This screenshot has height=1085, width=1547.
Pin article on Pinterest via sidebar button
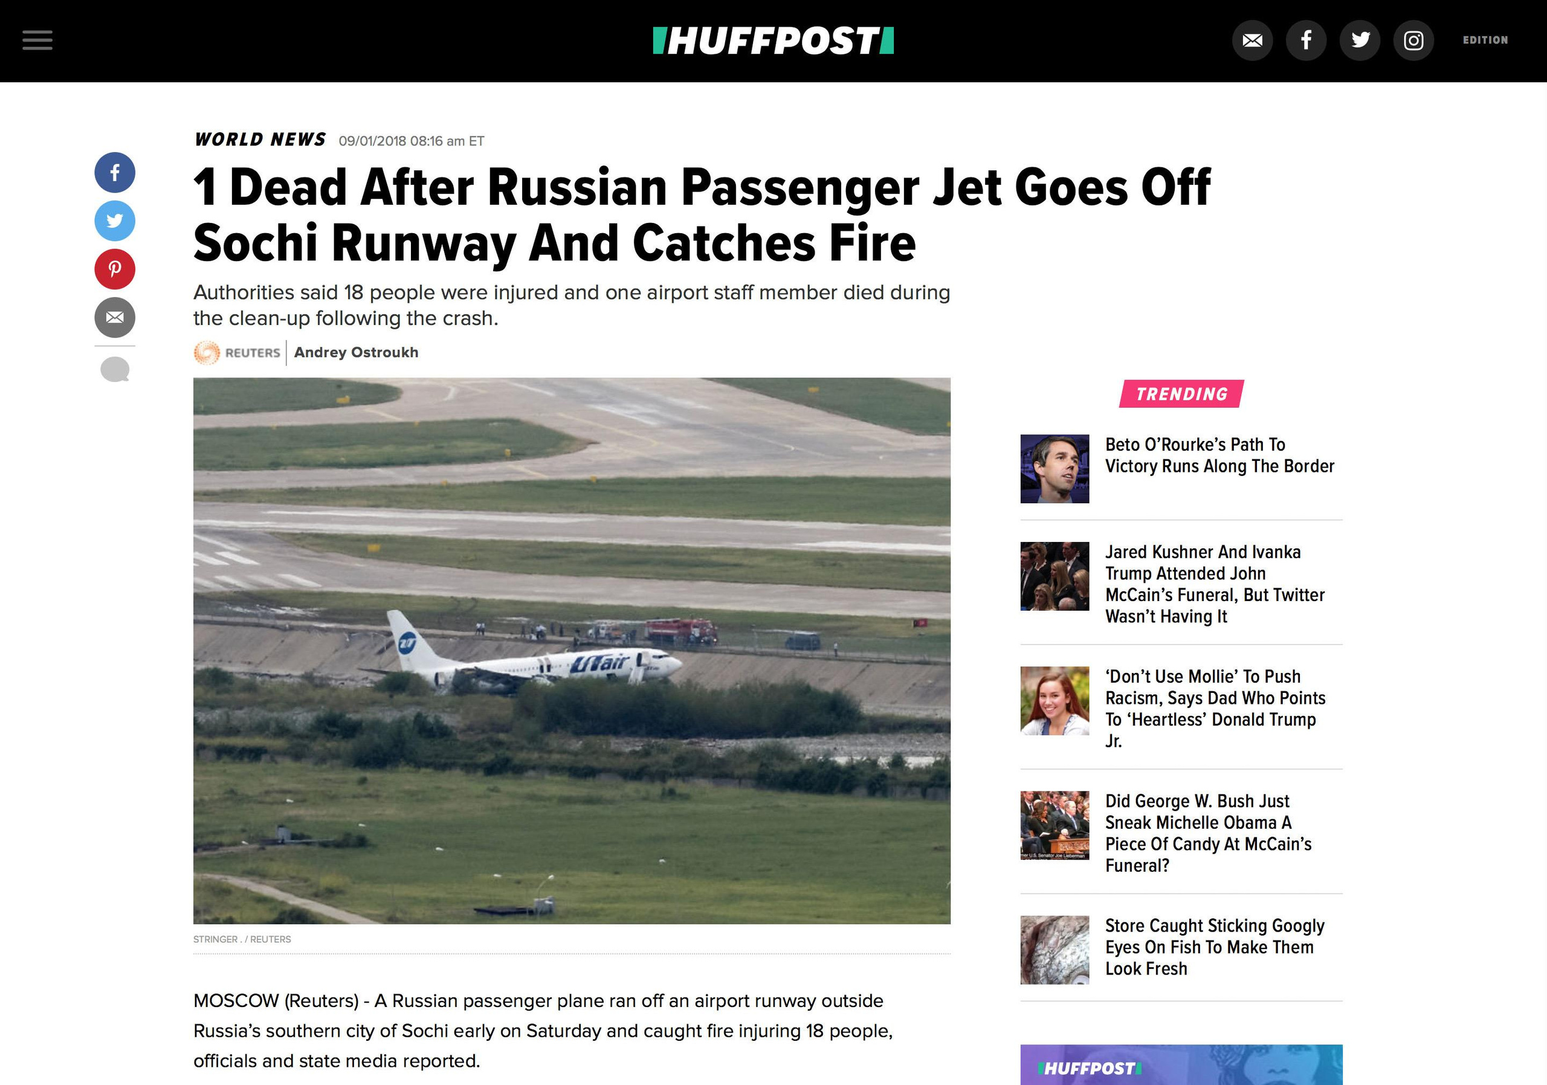coord(115,269)
